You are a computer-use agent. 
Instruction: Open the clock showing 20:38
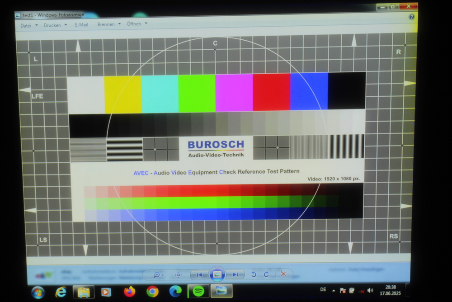[391, 290]
